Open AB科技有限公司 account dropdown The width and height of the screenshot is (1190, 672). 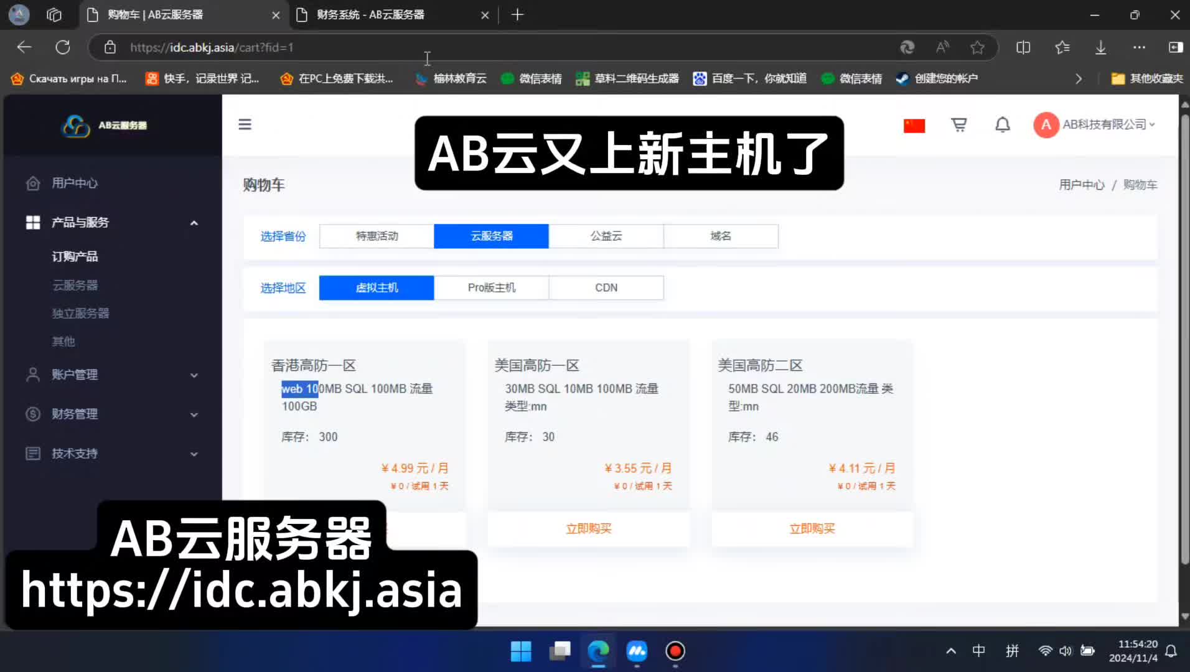tap(1095, 125)
